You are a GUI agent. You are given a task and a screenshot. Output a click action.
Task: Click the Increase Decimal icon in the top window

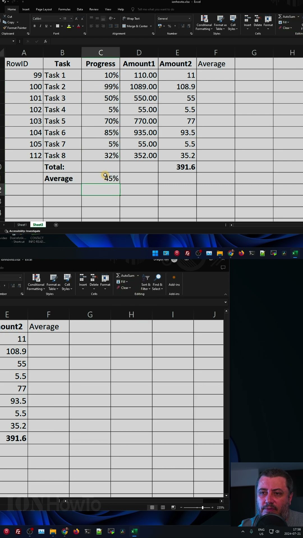click(183, 26)
